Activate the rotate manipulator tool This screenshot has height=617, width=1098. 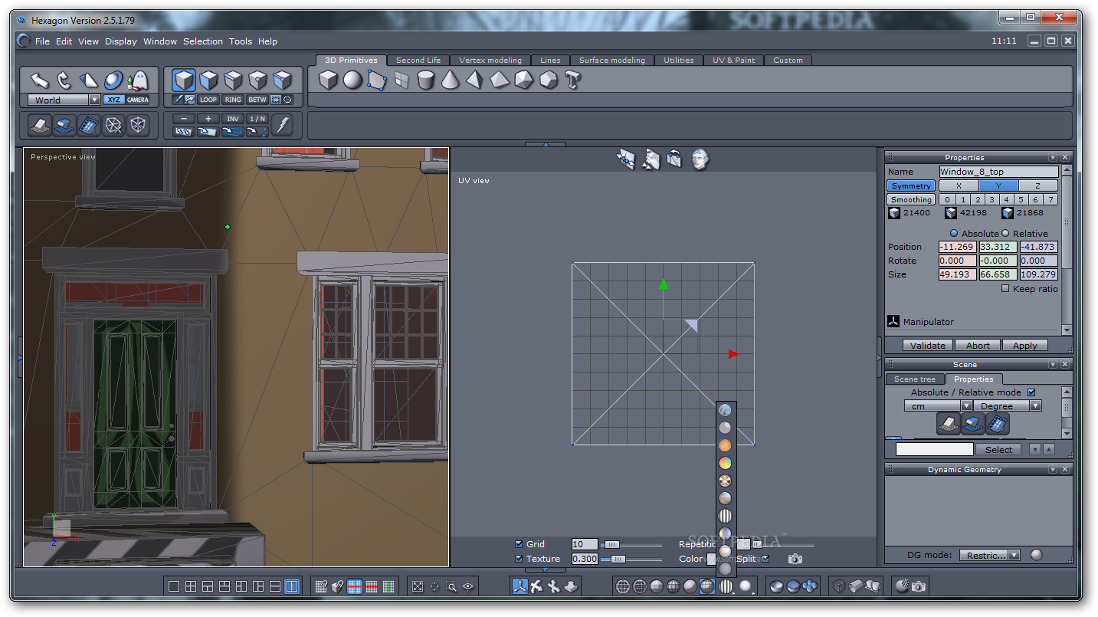point(64,80)
